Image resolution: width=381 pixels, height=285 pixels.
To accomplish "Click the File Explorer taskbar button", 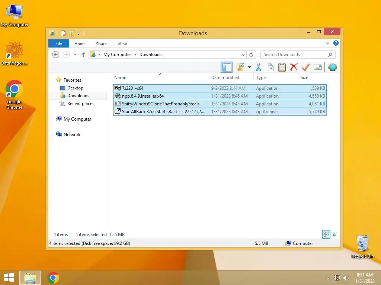I will tap(30, 278).
